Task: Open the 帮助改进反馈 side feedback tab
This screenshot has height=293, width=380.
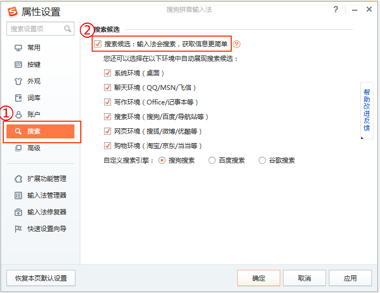Action: 367,110
